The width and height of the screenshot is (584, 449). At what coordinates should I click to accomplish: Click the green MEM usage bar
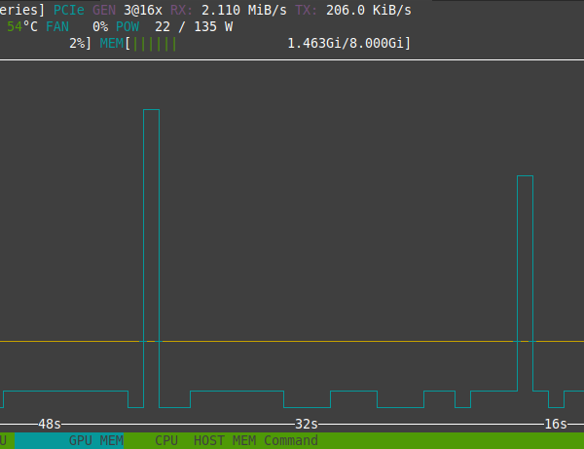coord(154,44)
